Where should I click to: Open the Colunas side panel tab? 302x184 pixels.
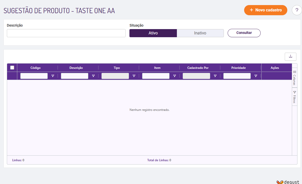pos(294,78)
